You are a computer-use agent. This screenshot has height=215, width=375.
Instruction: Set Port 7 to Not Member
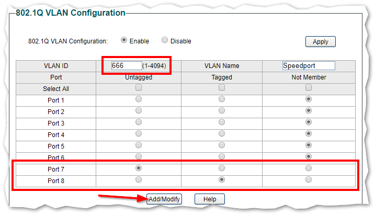coord(309,168)
